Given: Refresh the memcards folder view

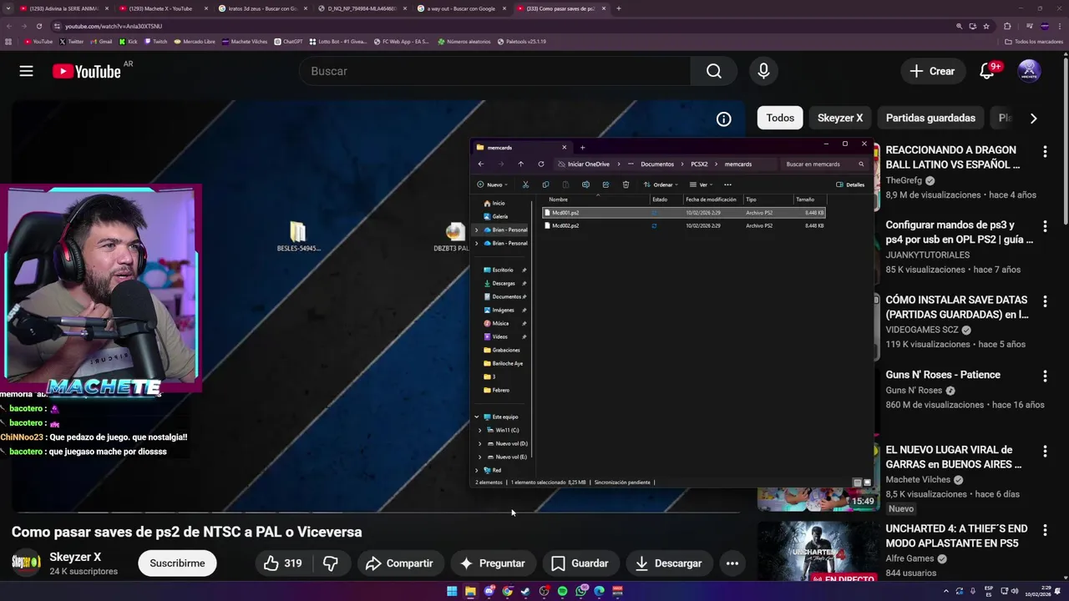Looking at the screenshot, I should [541, 164].
